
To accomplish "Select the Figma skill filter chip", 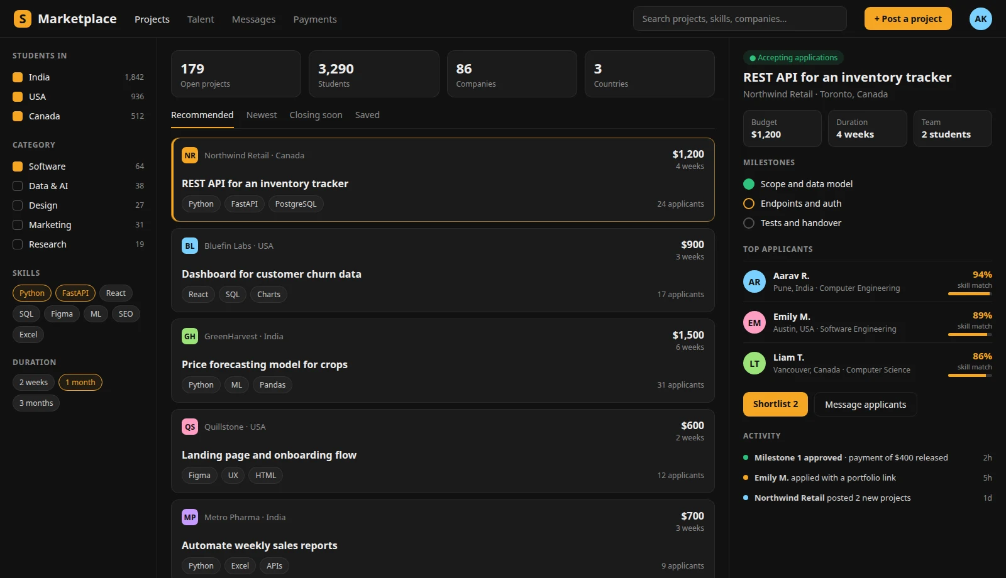I will (62, 314).
